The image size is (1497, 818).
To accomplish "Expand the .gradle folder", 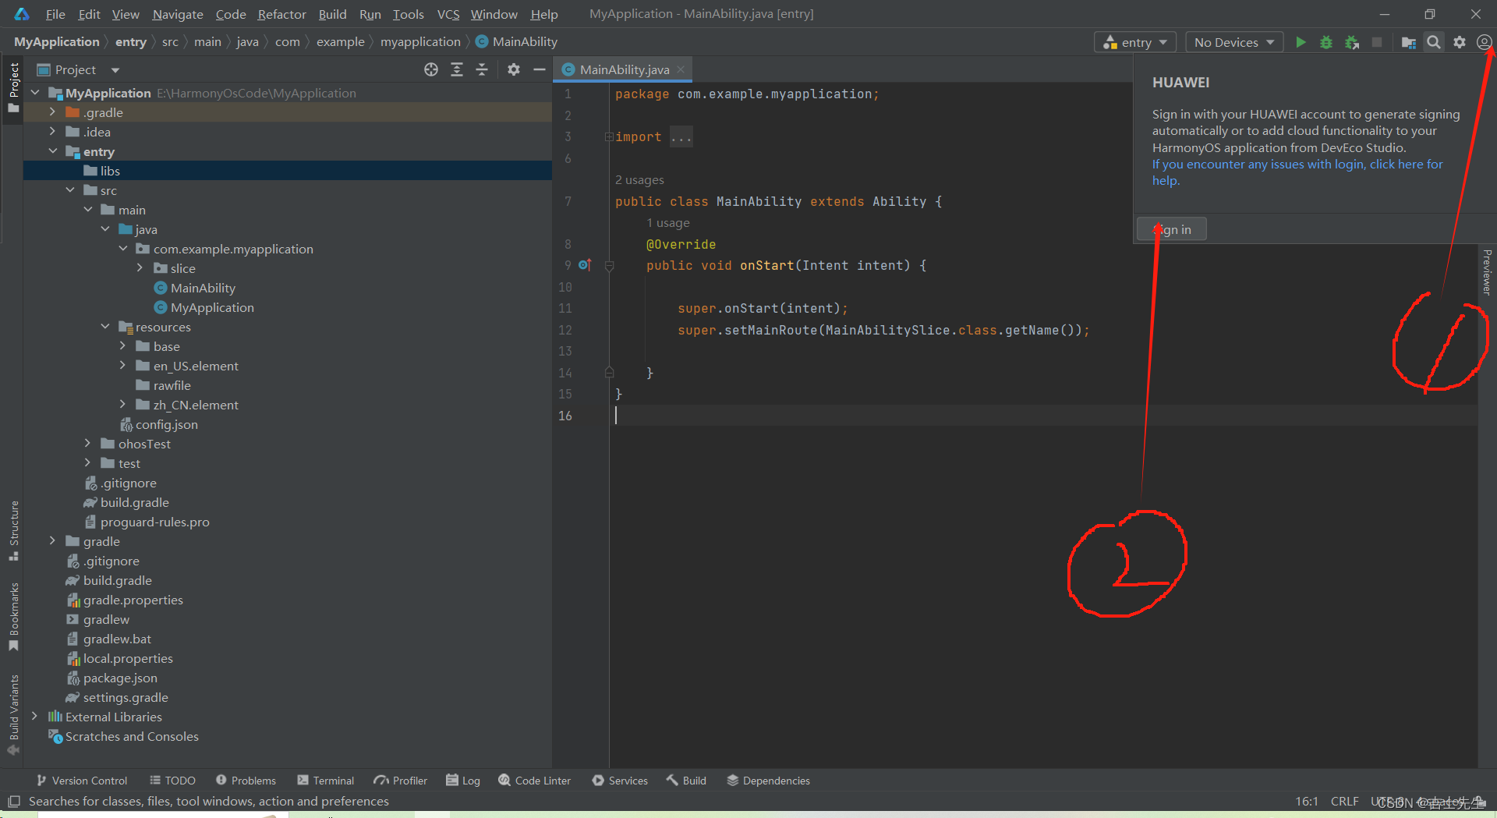I will pos(52,112).
